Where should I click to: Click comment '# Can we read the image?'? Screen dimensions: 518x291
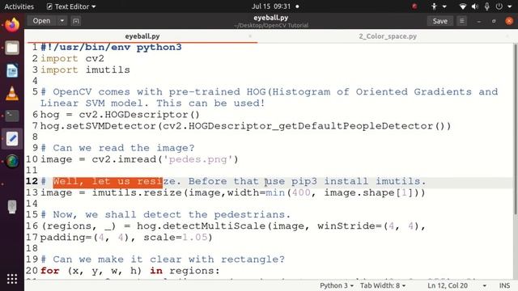[117, 148]
